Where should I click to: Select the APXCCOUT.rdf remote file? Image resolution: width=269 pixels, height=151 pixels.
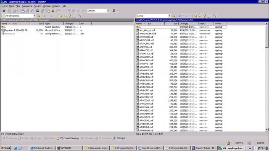tap(146, 101)
